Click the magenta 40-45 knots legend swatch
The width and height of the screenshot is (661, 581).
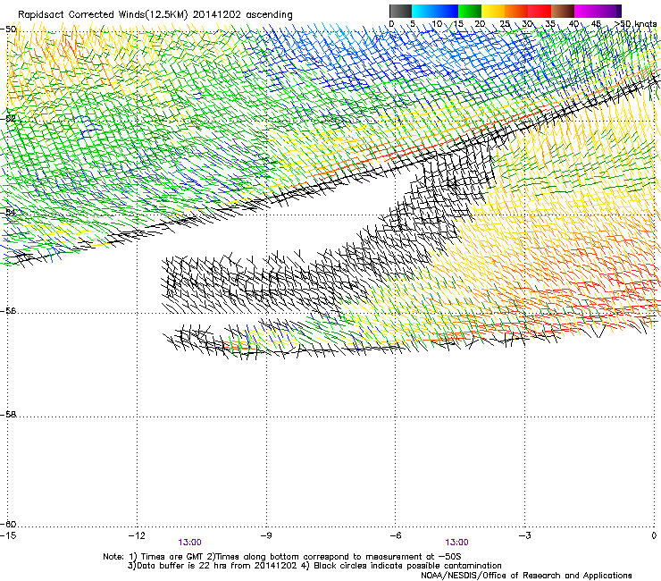586,11
